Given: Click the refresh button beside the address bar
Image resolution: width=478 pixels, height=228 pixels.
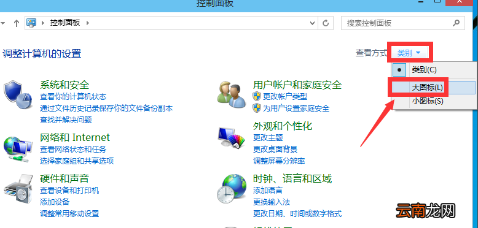Looking at the screenshot, I should coord(326,23).
